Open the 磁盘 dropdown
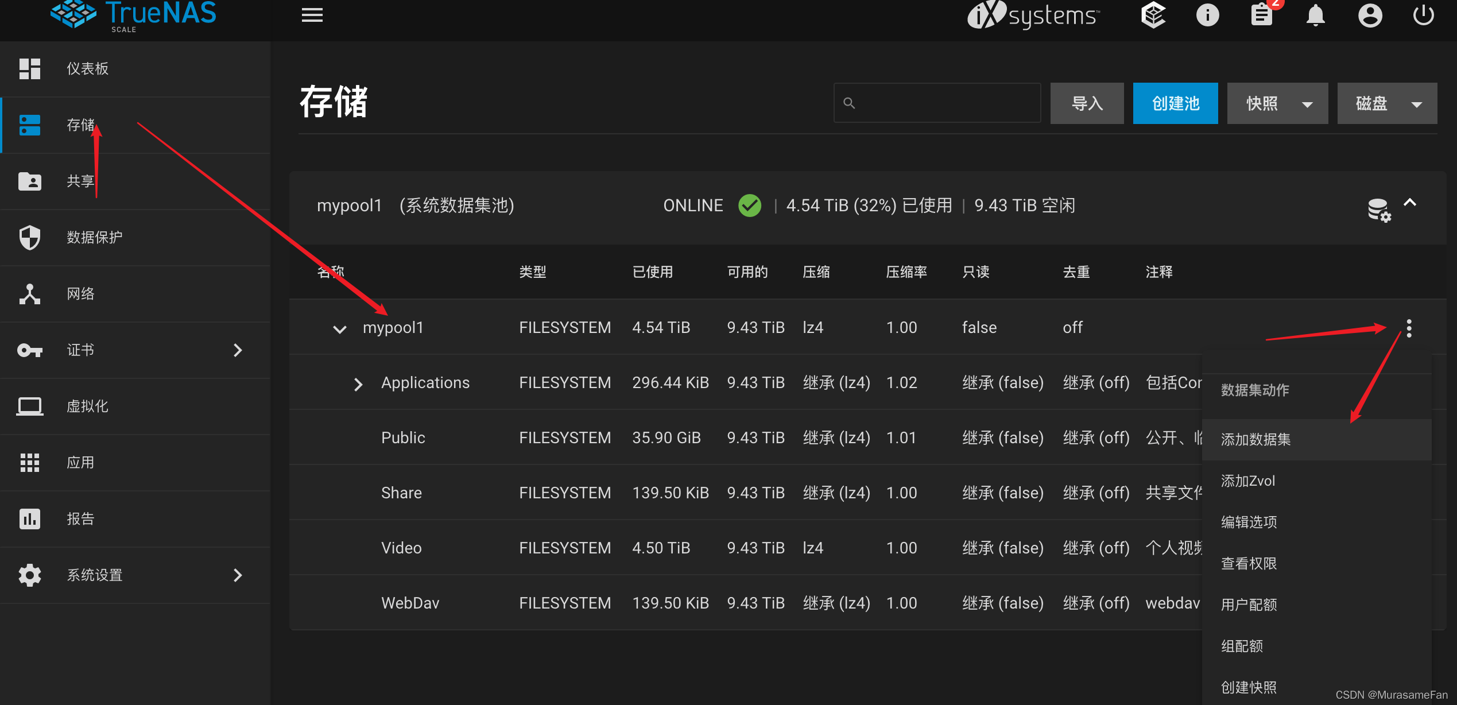1457x705 pixels. click(1387, 104)
